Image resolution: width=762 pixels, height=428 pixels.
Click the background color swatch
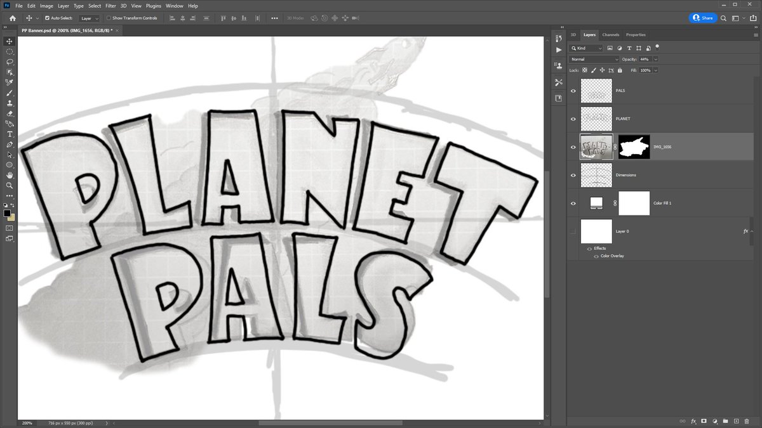(12, 217)
